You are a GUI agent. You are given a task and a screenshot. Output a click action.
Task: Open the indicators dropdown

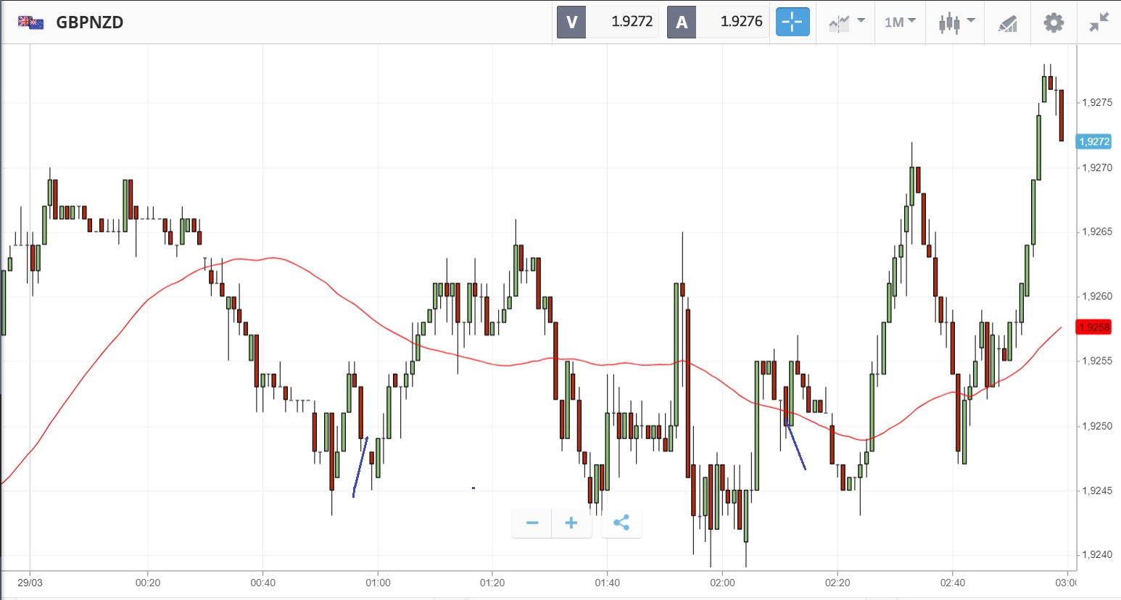(846, 22)
